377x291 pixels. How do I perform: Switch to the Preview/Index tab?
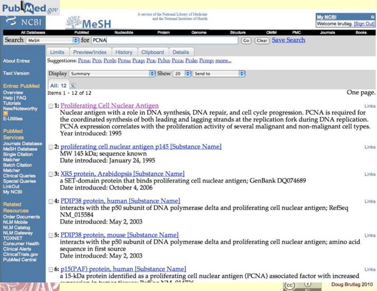[x=90, y=52]
